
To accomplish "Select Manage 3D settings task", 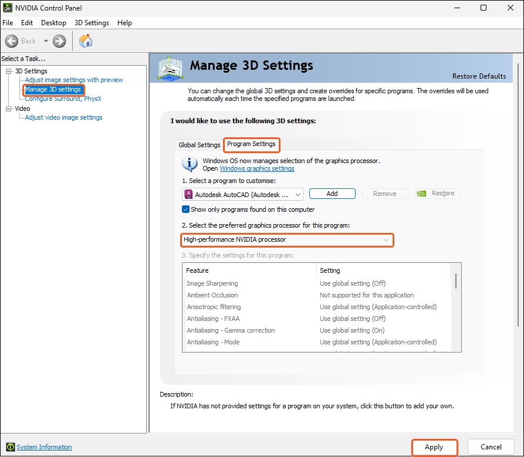I will click(53, 89).
